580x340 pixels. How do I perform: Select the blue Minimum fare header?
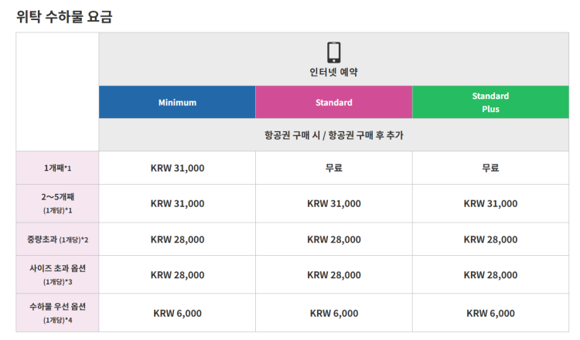[177, 102]
